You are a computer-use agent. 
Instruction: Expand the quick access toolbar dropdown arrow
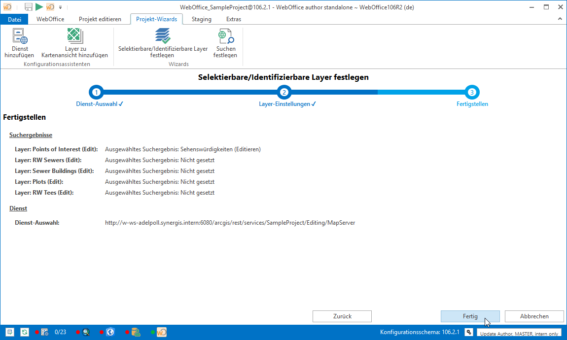point(60,7)
